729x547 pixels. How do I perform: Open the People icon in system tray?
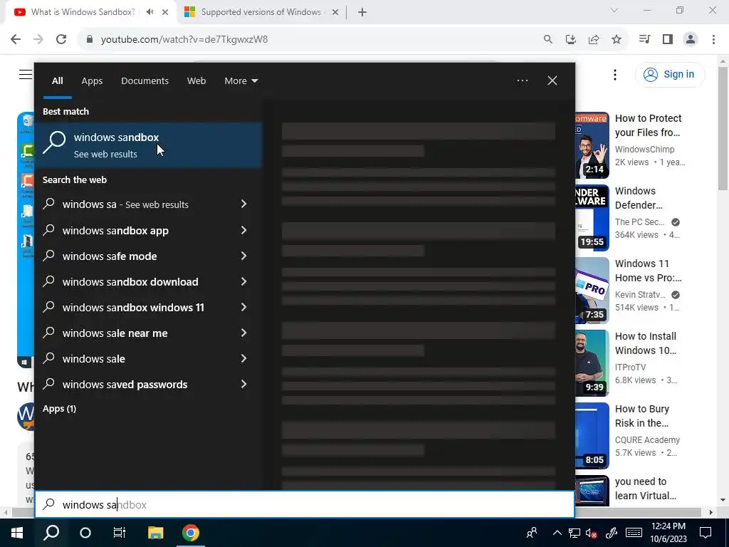[532, 533]
